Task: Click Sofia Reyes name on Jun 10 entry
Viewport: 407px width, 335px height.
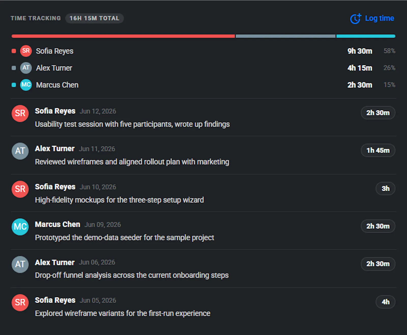Action: (55, 187)
